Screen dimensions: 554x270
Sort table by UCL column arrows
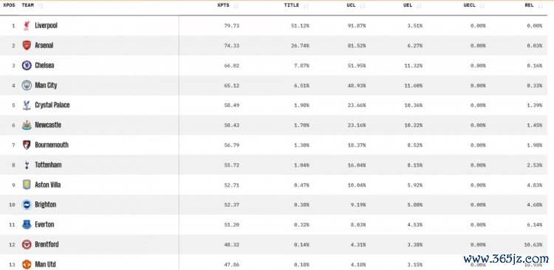362,6
